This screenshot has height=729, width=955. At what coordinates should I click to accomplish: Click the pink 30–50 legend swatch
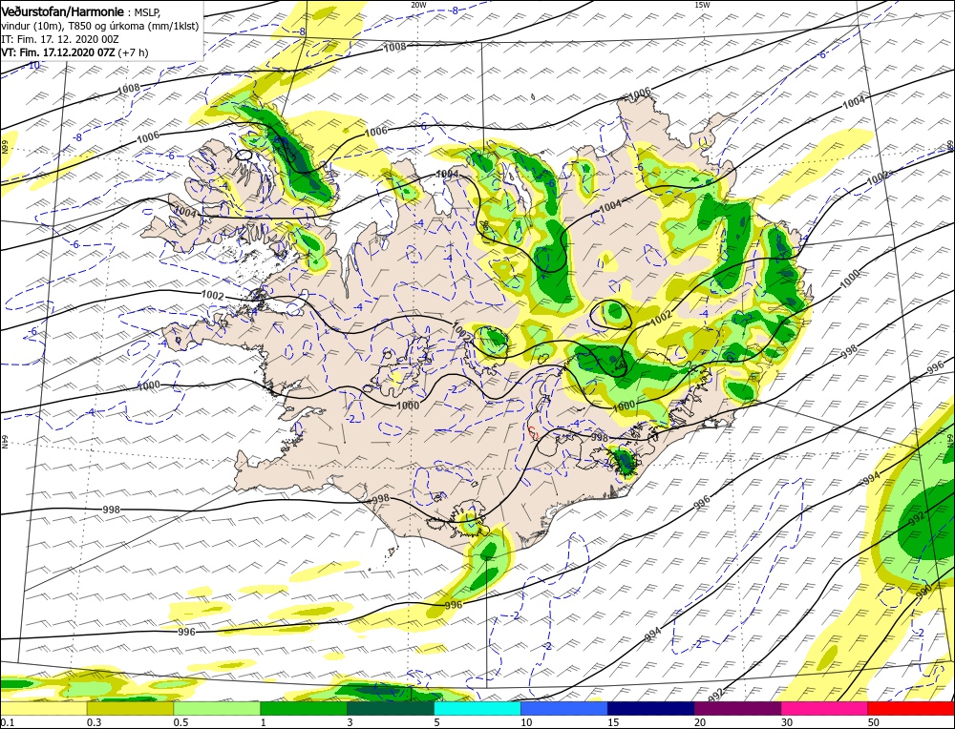pos(824,708)
